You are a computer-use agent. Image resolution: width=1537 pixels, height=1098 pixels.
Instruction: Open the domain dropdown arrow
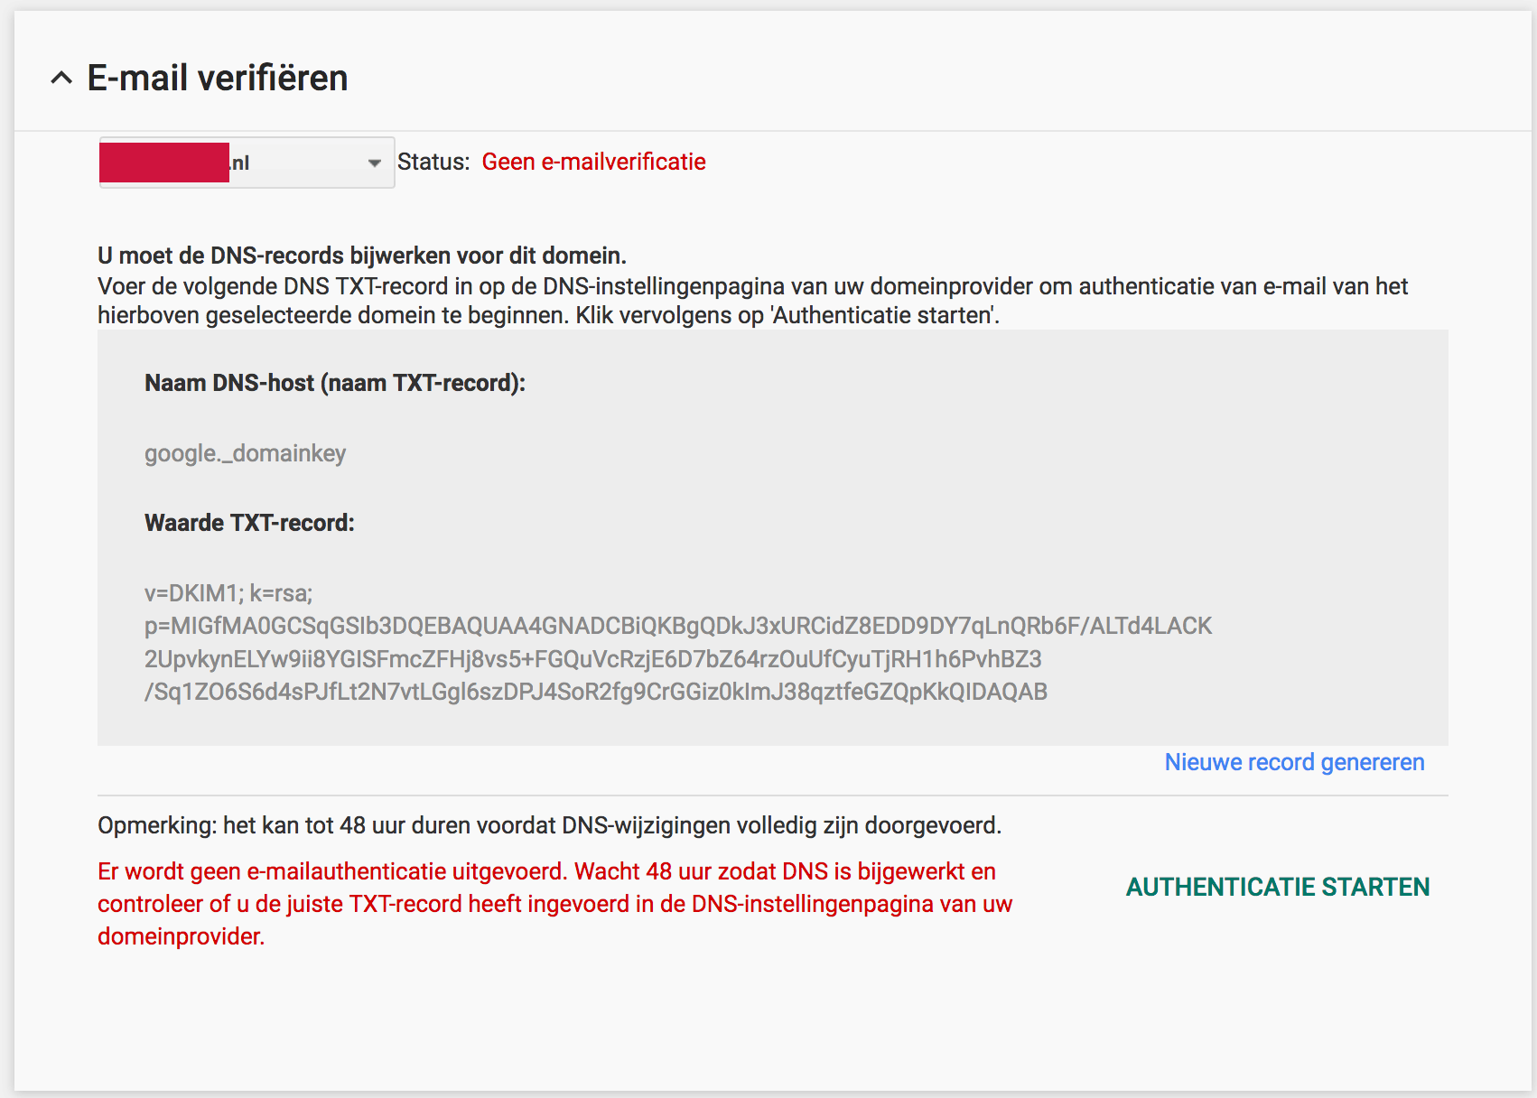pyautogui.click(x=374, y=163)
